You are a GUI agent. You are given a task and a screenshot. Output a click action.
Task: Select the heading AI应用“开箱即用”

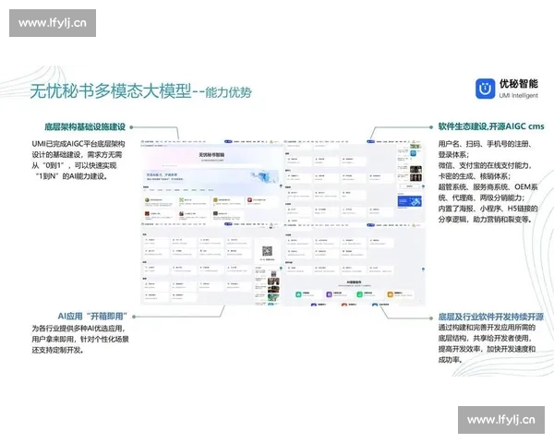(x=92, y=317)
